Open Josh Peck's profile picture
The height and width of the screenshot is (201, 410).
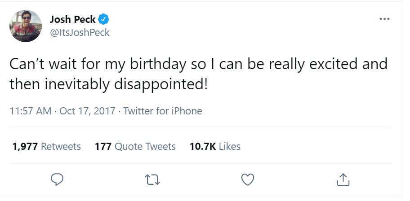click(26, 26)
